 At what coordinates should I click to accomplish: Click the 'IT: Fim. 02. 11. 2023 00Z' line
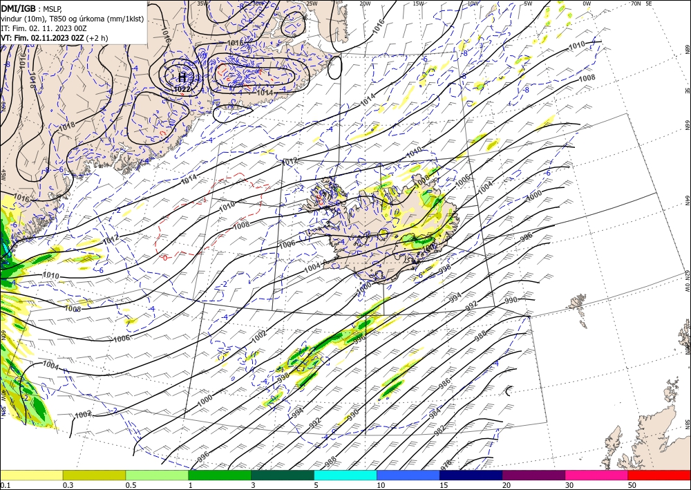click(44, 28)
